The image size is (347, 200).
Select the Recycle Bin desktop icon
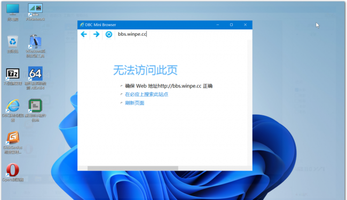(x=13, y=44)
